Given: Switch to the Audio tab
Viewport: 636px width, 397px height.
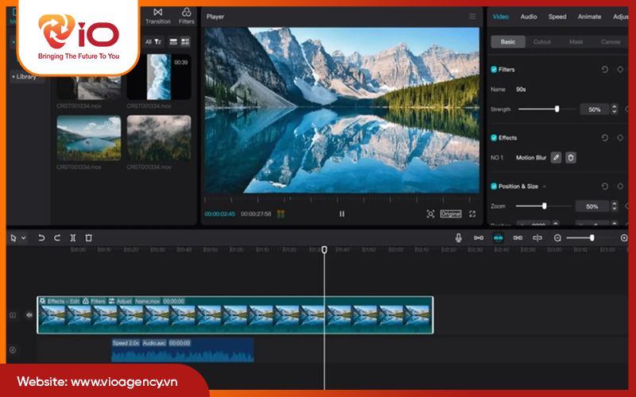Looking at the screenshot, I should tap(529, 17).
